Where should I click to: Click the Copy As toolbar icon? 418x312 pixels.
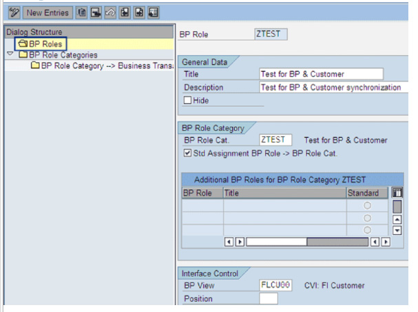[81, 12]
